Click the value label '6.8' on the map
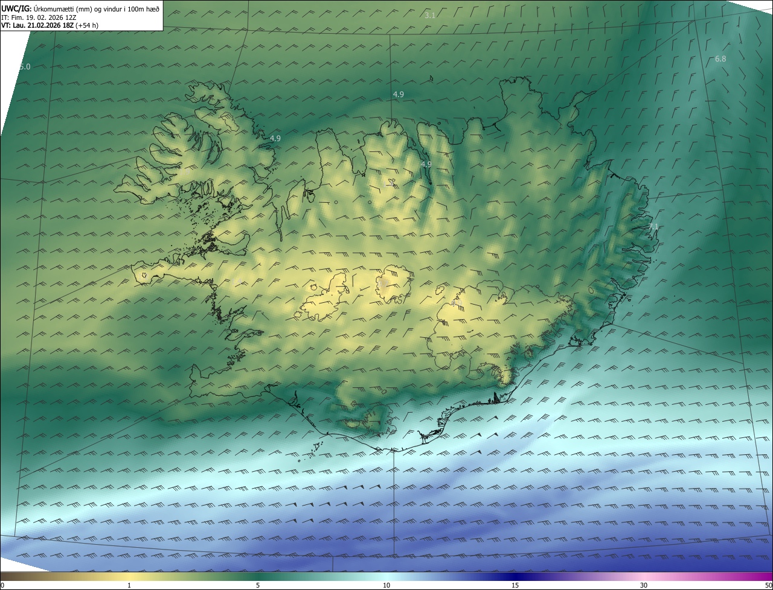This screenshot has width=773, height=590. [720, 59]
